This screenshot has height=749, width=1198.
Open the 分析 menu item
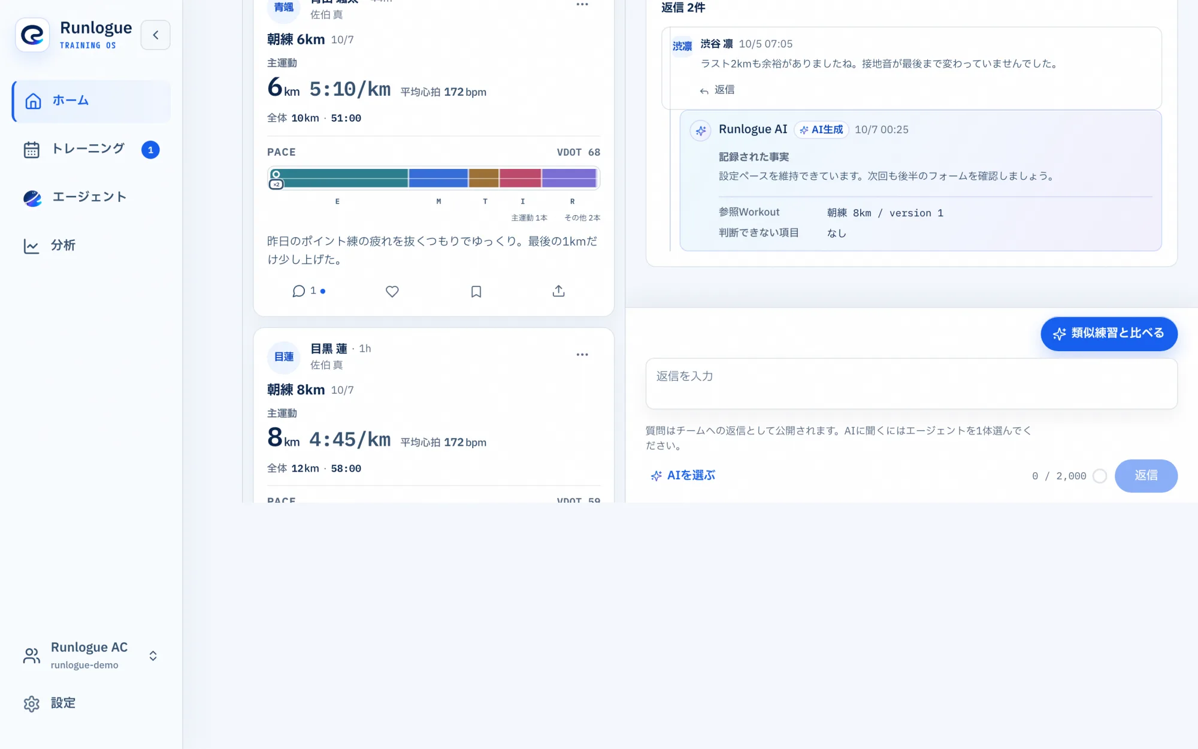click(92, 246)
